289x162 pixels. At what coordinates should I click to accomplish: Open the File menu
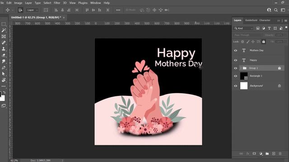2,3
